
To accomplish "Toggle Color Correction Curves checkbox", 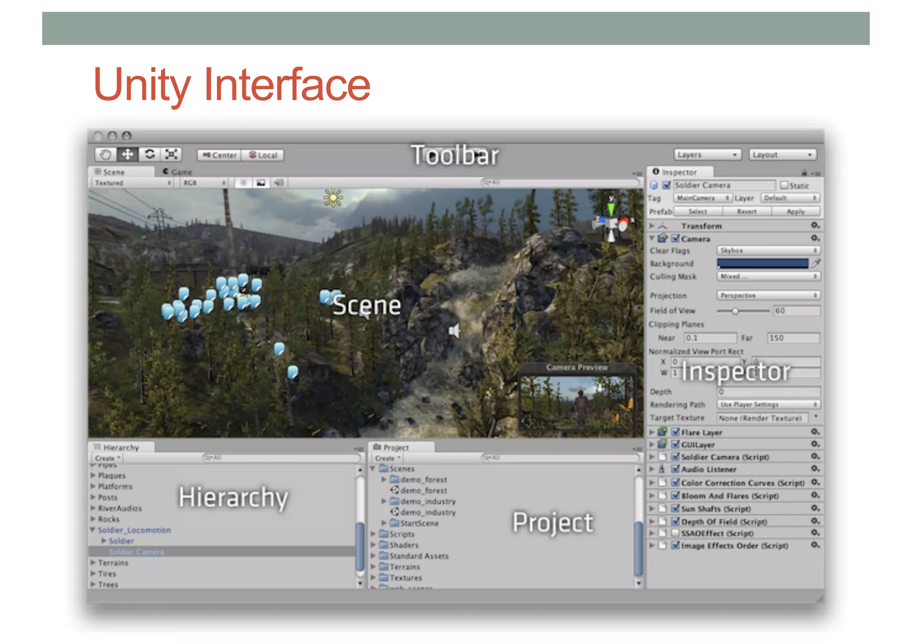I will 675,482.
